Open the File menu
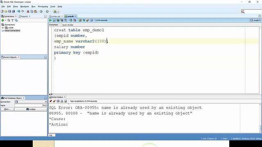262x147 pixels. [x=3, y=7]
